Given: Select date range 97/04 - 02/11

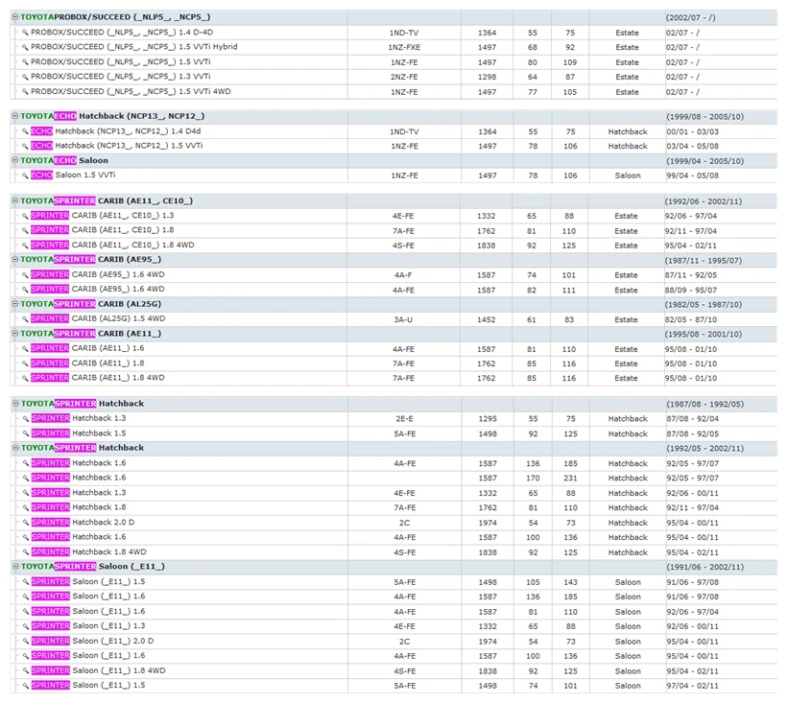Looking at the screenshot, I should (x=692, y=686).
